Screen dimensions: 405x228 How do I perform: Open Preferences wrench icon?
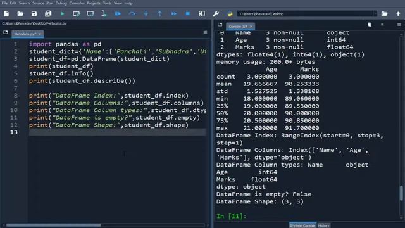click(x=216, y=14)
